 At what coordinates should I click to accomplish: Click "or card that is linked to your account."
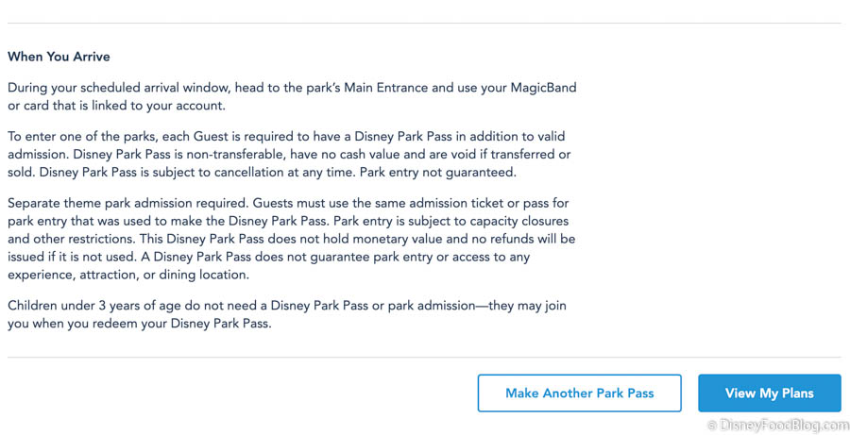coord(116,106)
